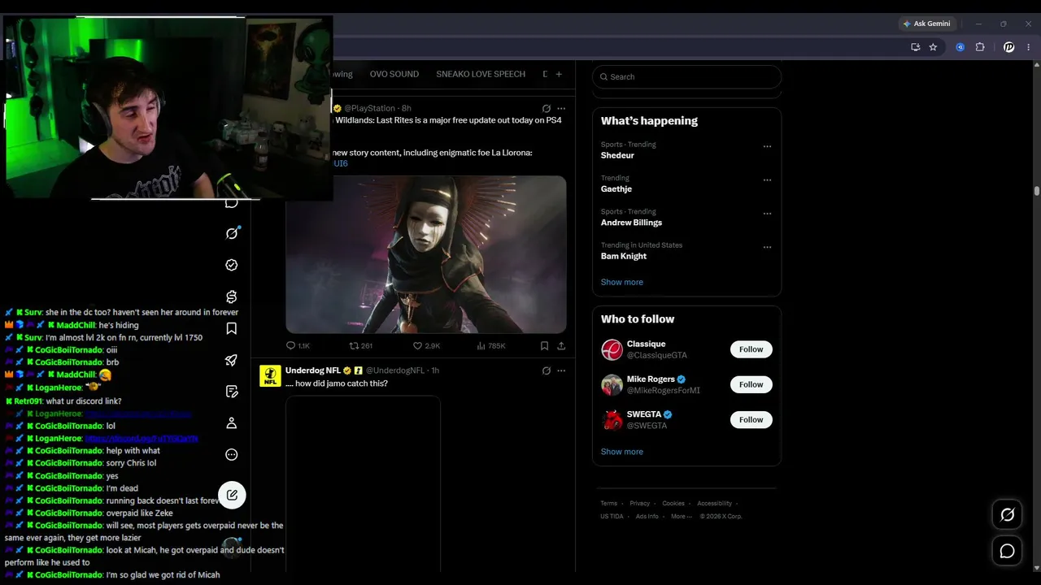Viewport: 1041px width, 585px height.
Task: Follow the SWEGTA account
Action: click(751, 419)
